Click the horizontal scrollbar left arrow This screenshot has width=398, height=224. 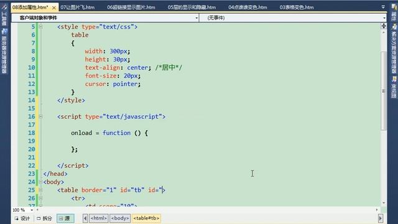[37, 210]
